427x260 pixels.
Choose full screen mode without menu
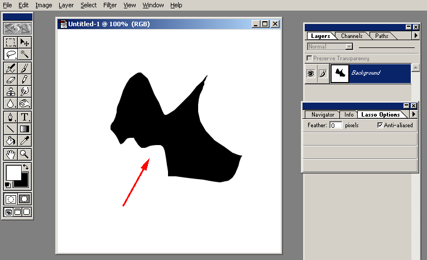[x=26, y=212]
